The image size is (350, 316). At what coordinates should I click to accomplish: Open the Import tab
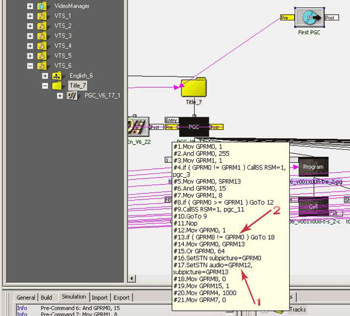(100, 298)
